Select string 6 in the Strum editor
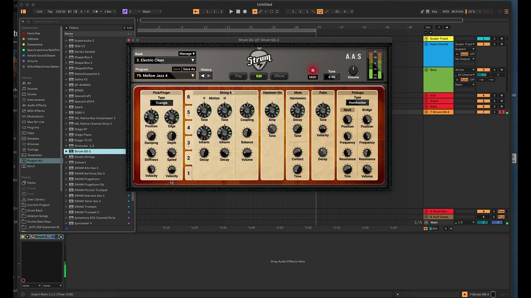 point(188,97)
